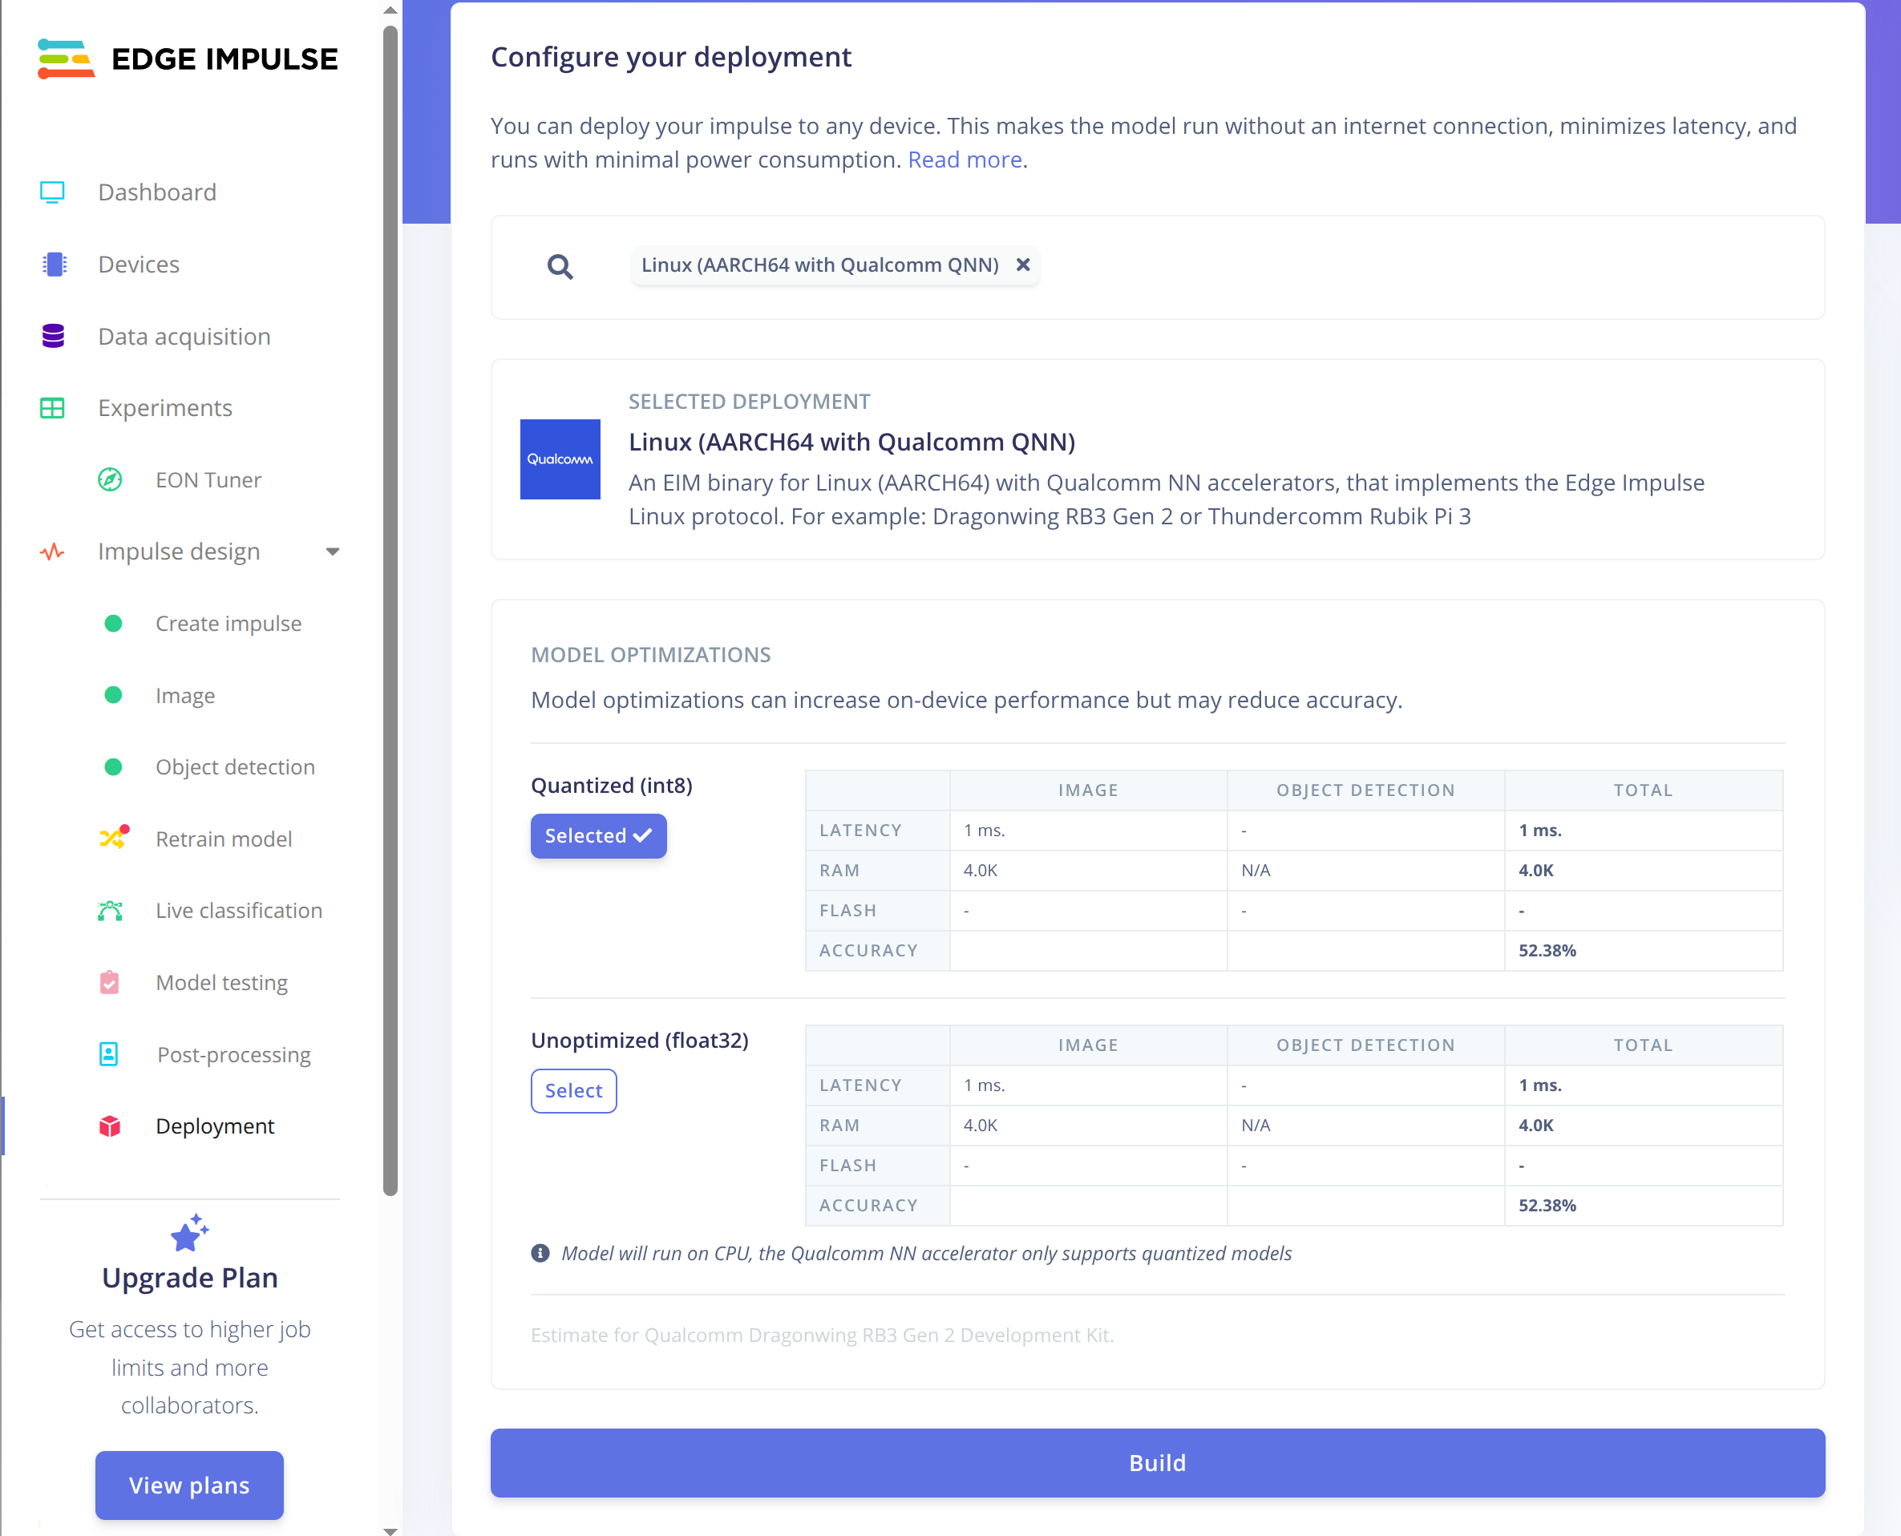Open the Read more link
Screen dimensions: 1901x1536
[965, 160]
